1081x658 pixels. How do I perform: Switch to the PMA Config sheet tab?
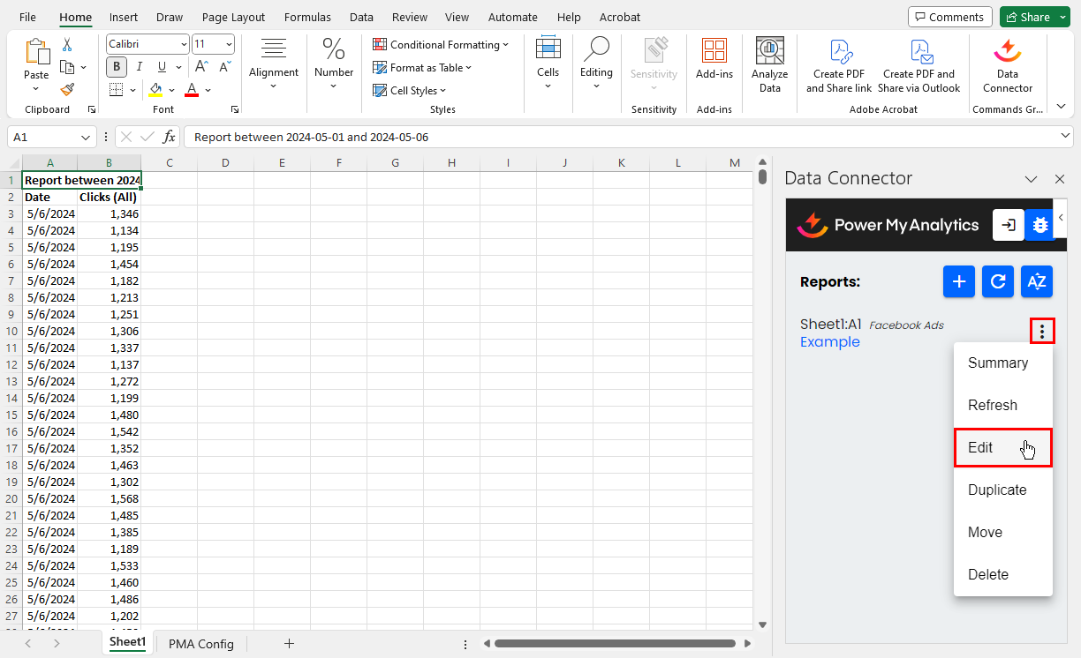coord(201,644)
